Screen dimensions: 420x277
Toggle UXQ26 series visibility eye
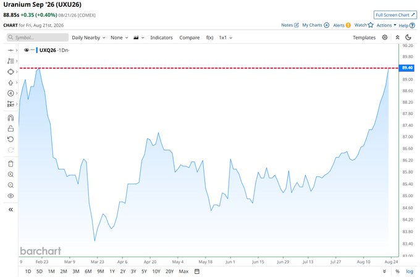pos(26,50)
